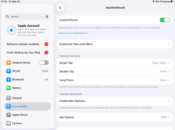
Task: Tap the None value for Long Press
Action: [x=163, y=80]
